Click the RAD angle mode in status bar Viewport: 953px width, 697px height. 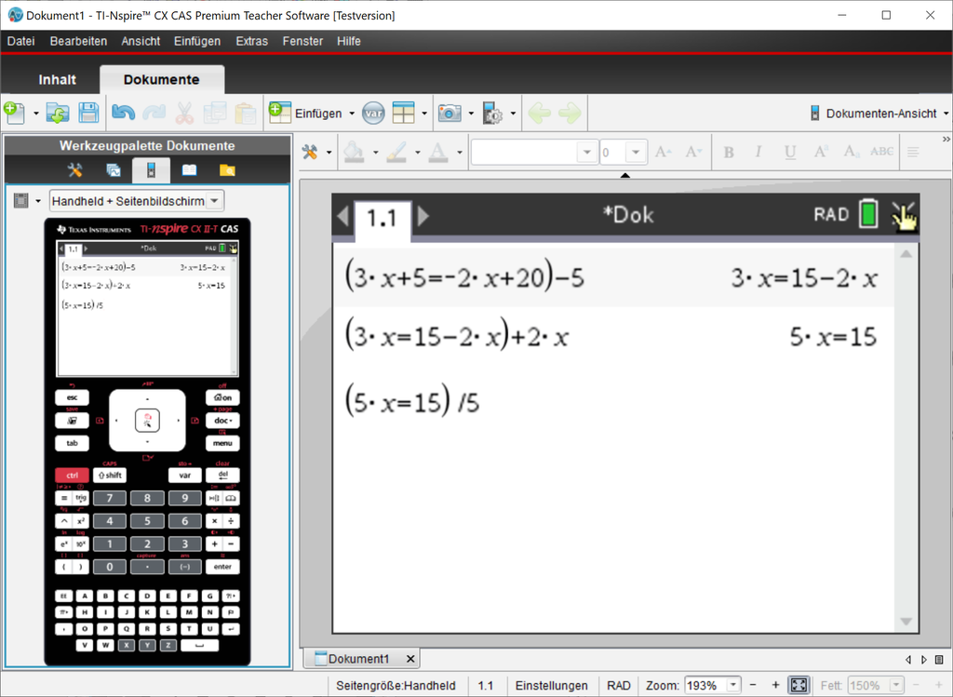(618, 686)
